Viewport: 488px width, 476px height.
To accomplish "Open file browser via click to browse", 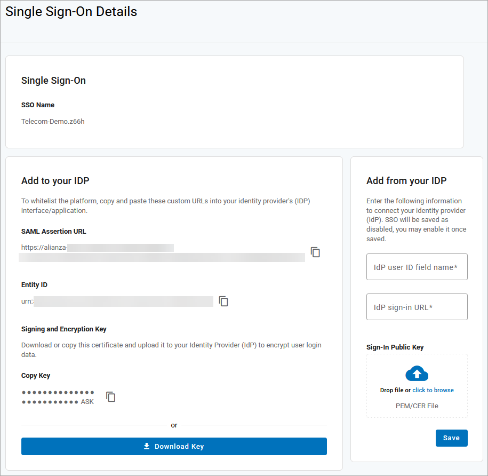I will [x=433, y=390].
